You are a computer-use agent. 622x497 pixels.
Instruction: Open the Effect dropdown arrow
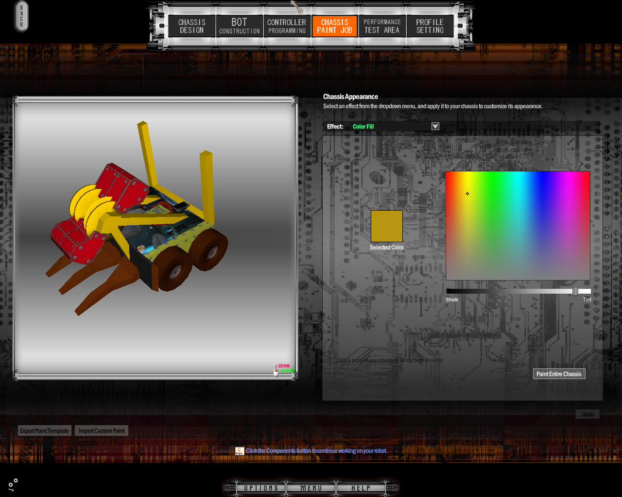point(435,126)
